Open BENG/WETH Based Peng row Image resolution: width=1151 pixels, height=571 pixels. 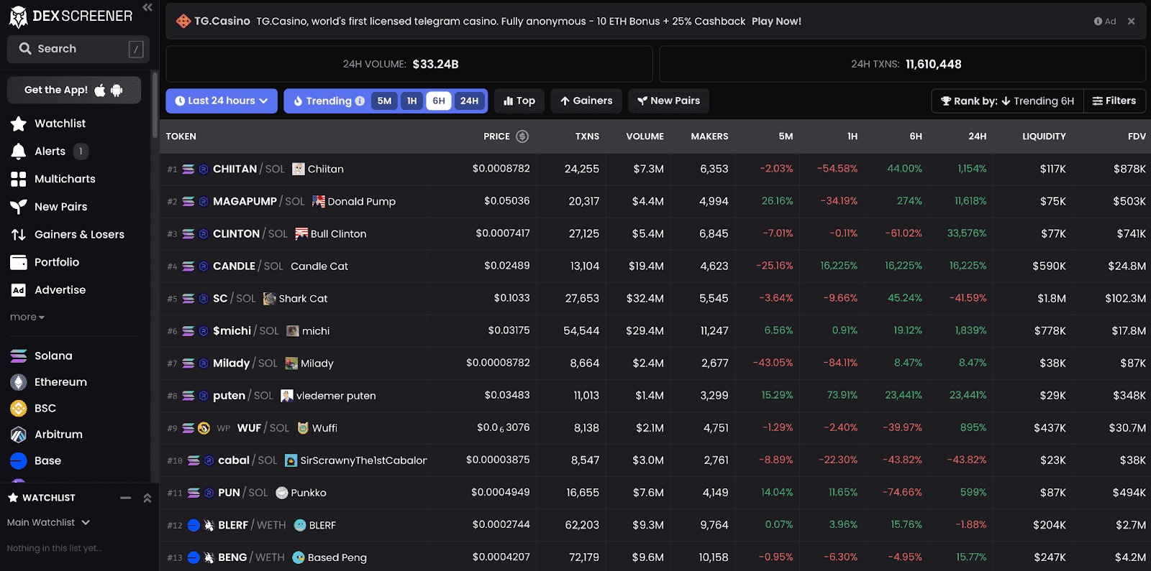click(x=655, y=557)
